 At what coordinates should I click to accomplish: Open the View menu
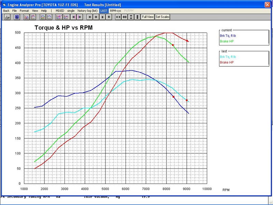35,11
